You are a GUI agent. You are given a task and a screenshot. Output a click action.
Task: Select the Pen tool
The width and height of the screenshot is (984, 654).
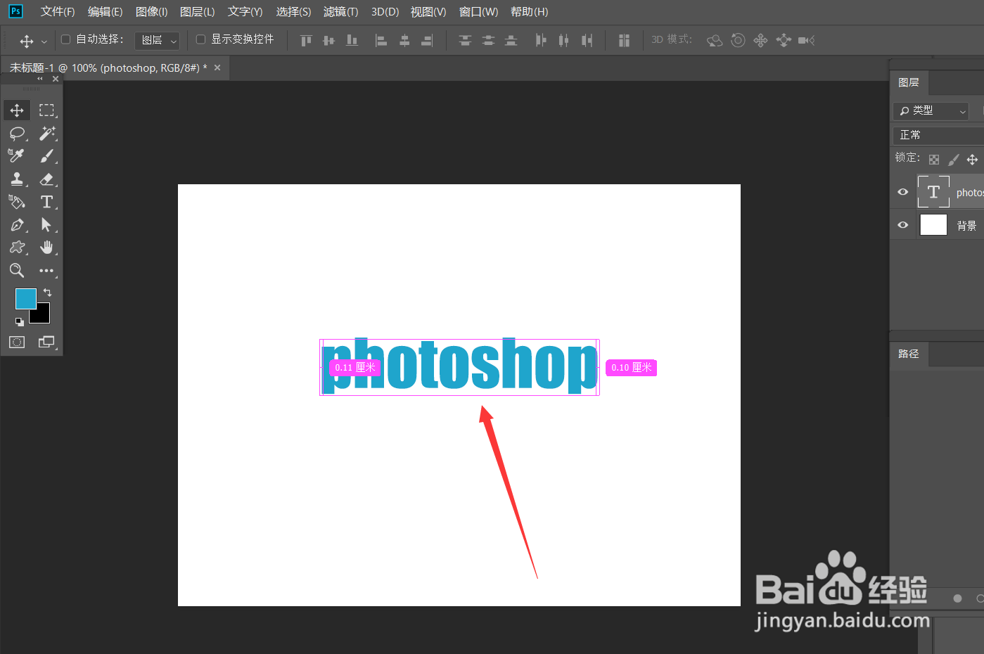tap(17, 225)
